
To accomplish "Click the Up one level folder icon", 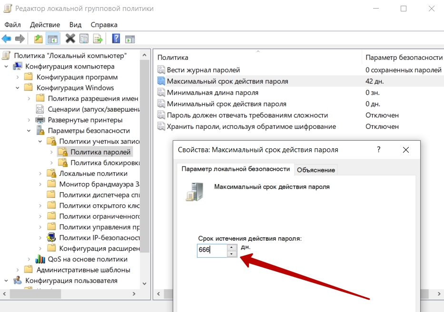I will [x=38, y=39].
